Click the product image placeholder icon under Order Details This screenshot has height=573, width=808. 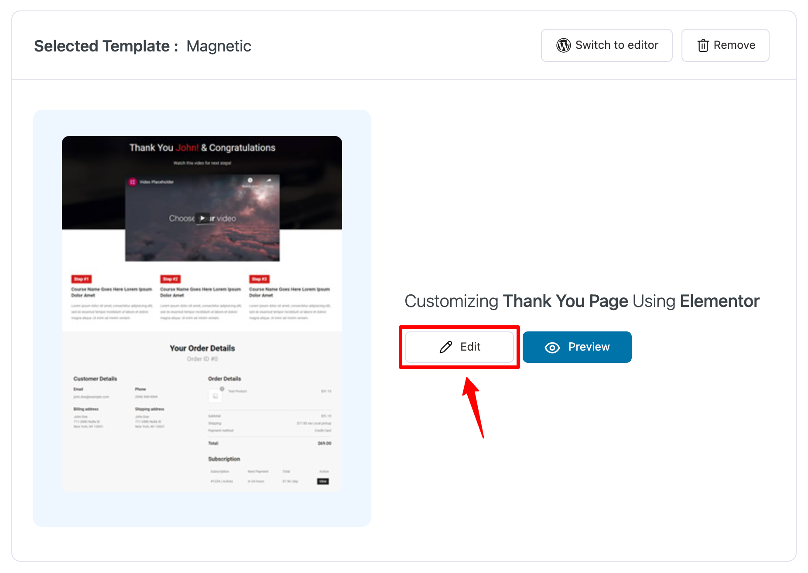[x=215, y=395]
